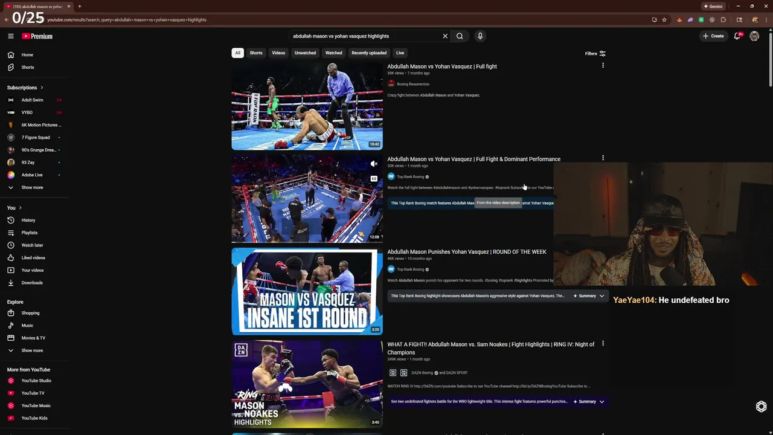Go back with browser back arrow

(x=7, y=20)
